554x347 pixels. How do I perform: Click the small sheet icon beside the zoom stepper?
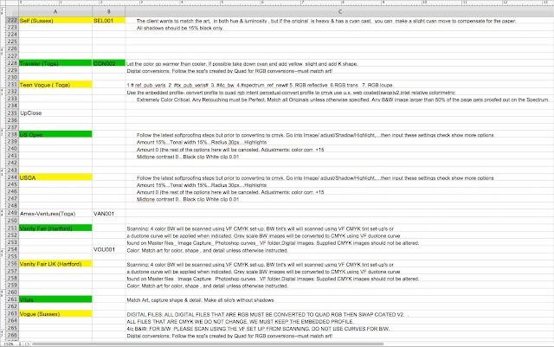pyautogui.click(x=27, y=344)
